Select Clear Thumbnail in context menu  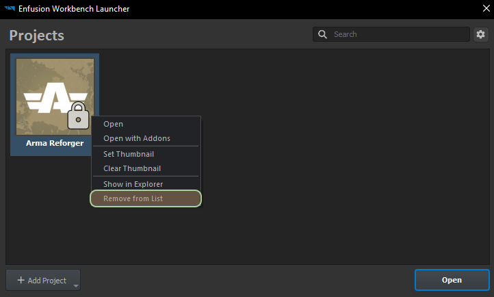pyautogui.click(x=146, y=168)
